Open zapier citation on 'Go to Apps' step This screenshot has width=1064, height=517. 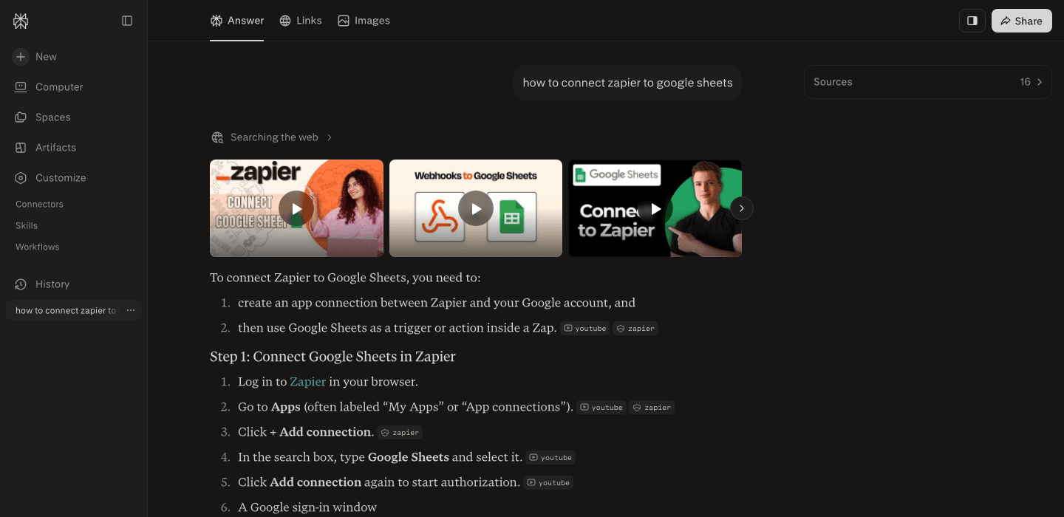pos(652,408)
